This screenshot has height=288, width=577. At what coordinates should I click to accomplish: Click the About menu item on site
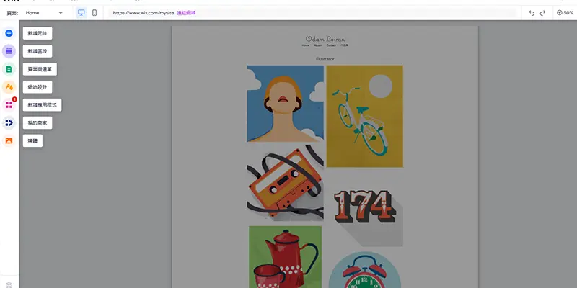click(318, 45)
